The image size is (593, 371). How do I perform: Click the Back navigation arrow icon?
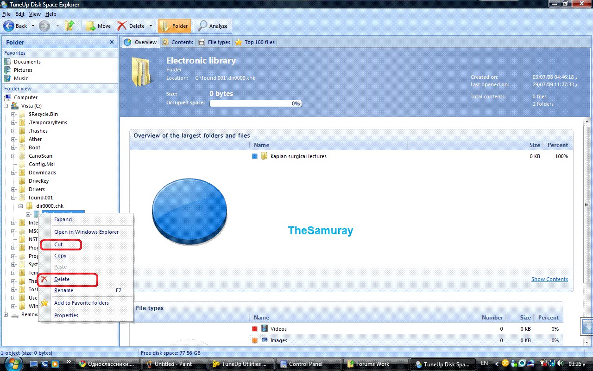pyautogui.click(x=9, y=26)
